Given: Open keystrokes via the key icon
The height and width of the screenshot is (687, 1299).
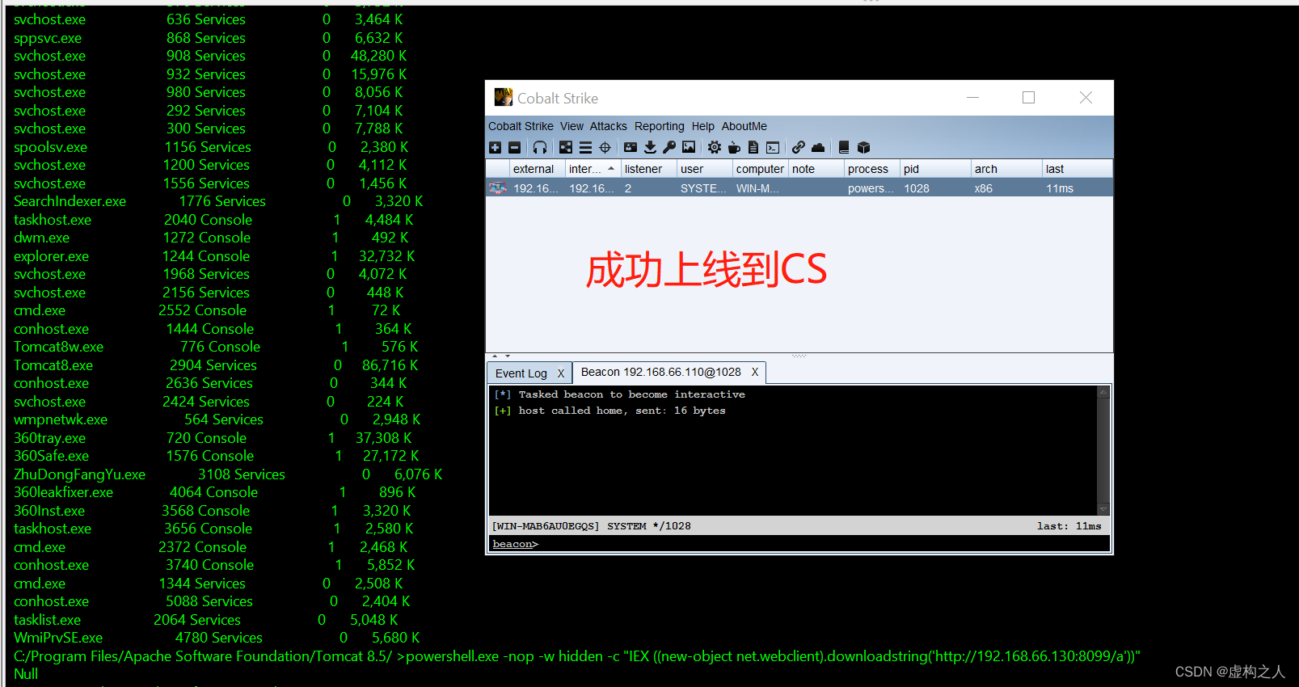Looking at the screenshot, I should pos(669,147).
